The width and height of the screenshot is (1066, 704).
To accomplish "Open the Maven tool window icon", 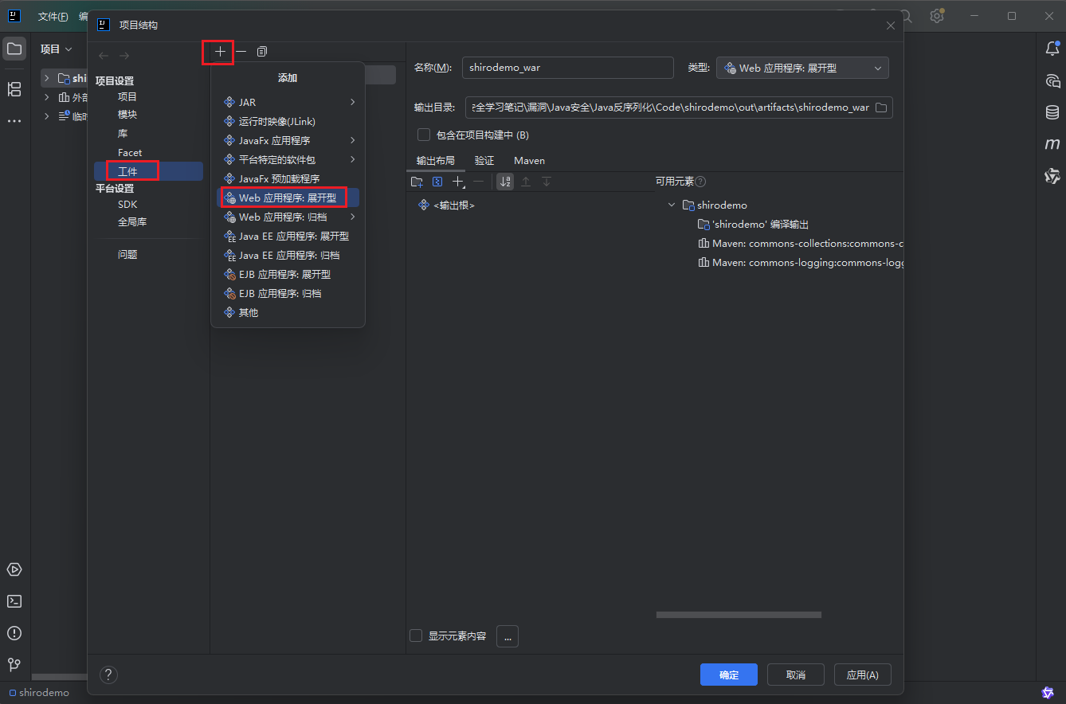I will pyautogui.click(x=1052, y=144).
